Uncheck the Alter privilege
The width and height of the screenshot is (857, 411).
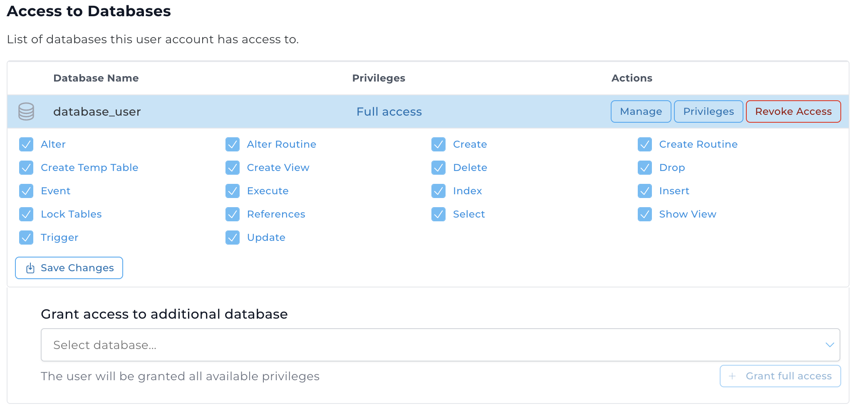point(26,144)
